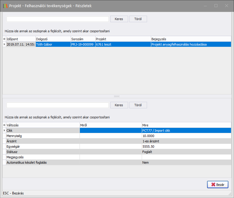Click row indicator arrow beside Cikk row
This screenshot has width=234, height=198.
(x=4, y=131)
